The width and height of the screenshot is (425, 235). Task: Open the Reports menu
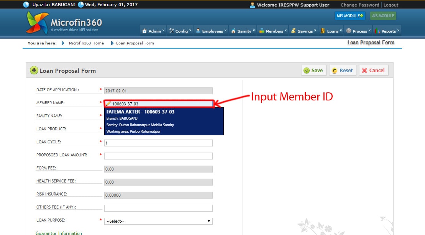[387, 31]
